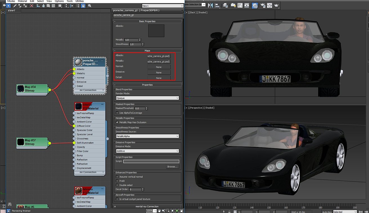This screenshot has height=213, width=369.
Task: Open the Material menu
Action: click(22, 1)
